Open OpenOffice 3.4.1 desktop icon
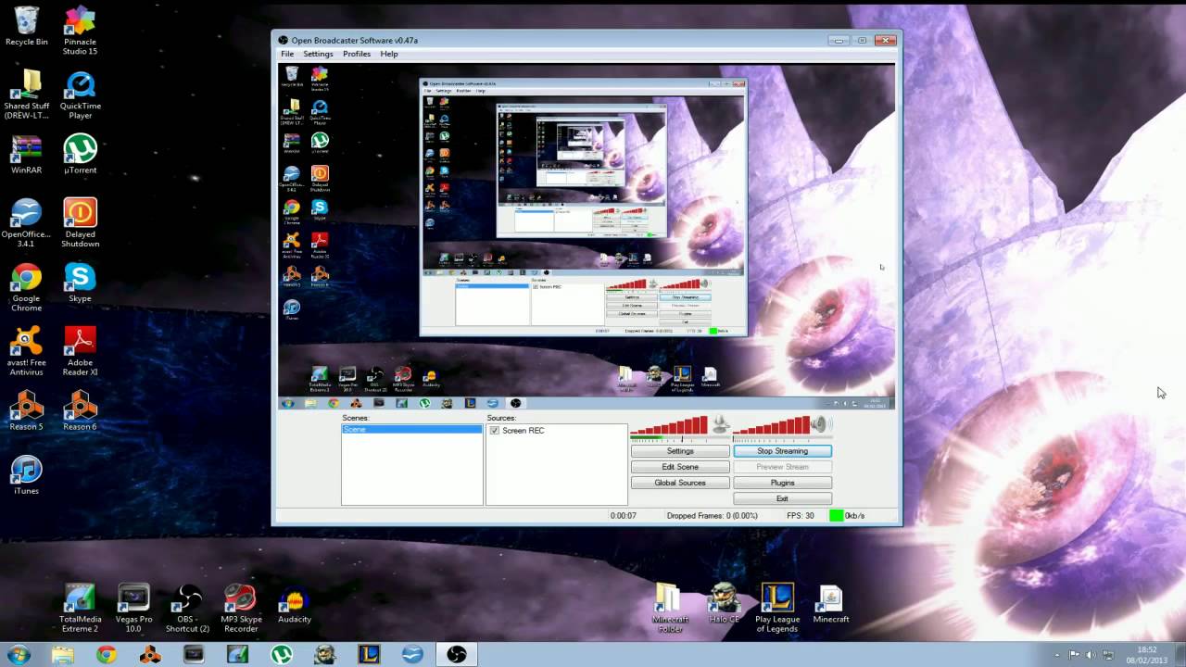Screen dimensions: 1186x667 [27, 223]
